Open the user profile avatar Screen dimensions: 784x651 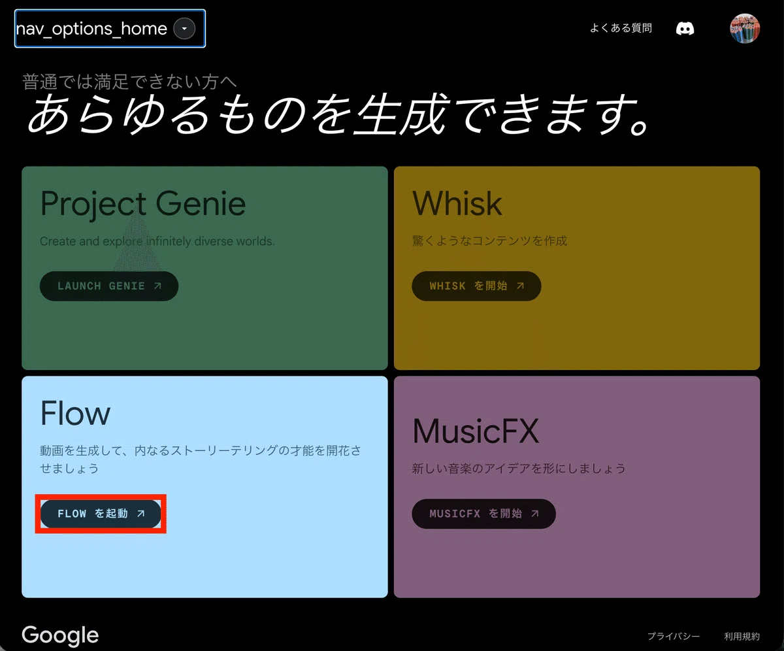[745, 29]
